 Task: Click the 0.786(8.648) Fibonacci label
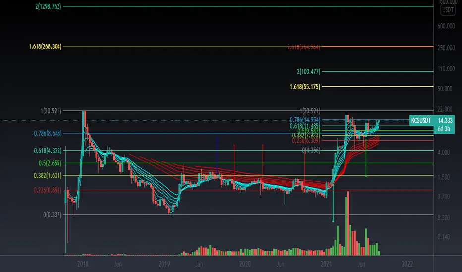click(x=48, y=133)
